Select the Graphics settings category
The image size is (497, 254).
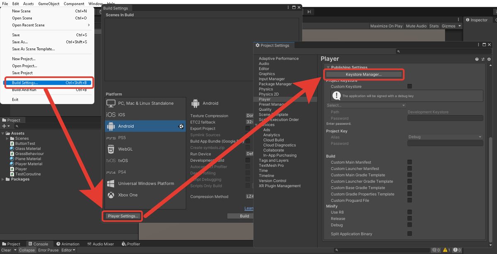click(x=267, y=74)
